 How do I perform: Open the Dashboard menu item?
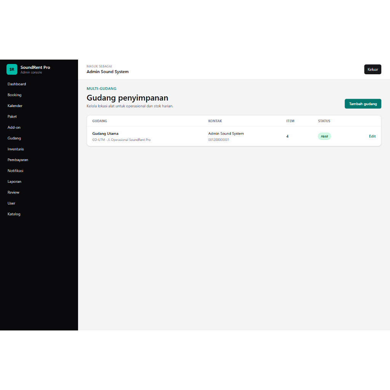click(x=17, y=84)
